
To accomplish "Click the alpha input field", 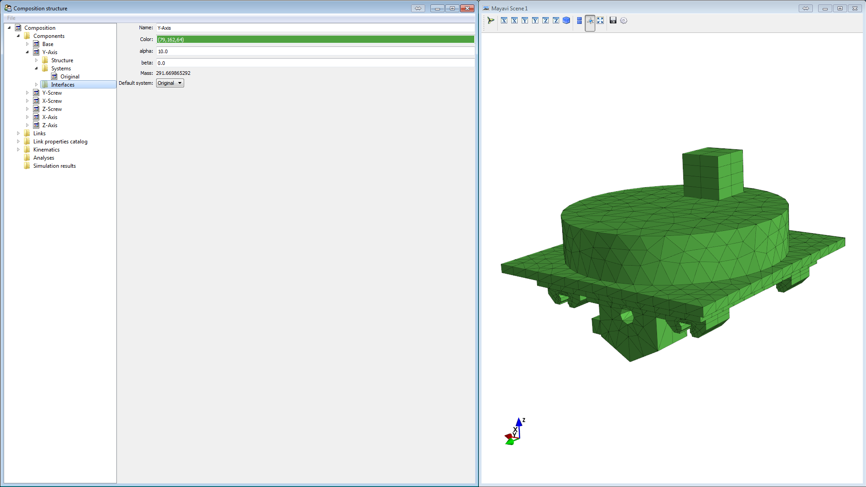I will click(315, 51).
